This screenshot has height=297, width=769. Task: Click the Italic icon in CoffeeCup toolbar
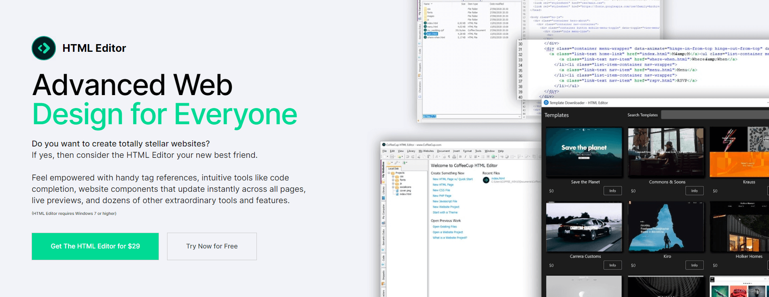point(465,157)
